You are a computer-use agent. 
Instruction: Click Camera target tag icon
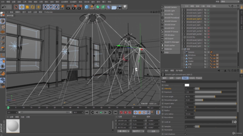211,52
